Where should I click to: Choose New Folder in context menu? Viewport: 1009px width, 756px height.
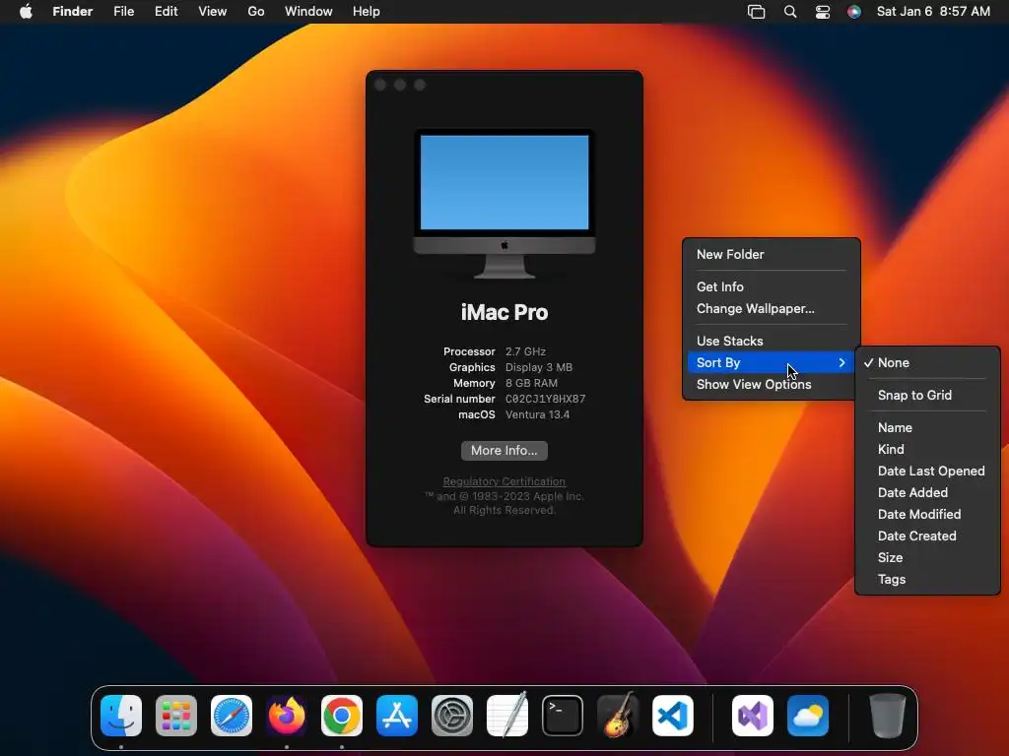click(x=771, y=255)
